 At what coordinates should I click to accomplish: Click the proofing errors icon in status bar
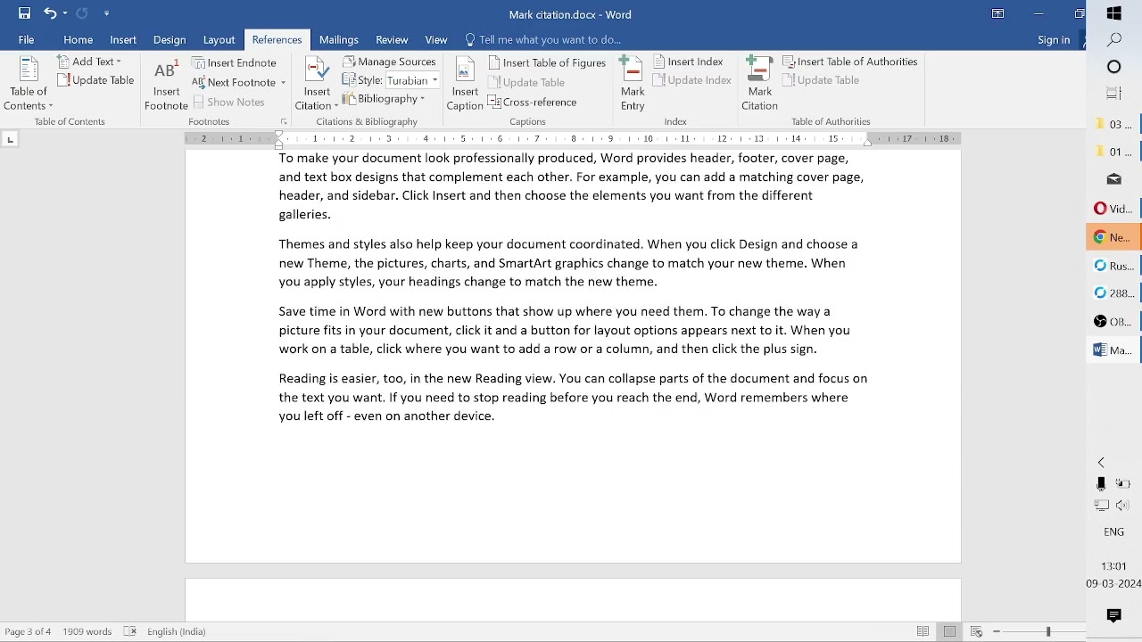click(x=130, y=631)
